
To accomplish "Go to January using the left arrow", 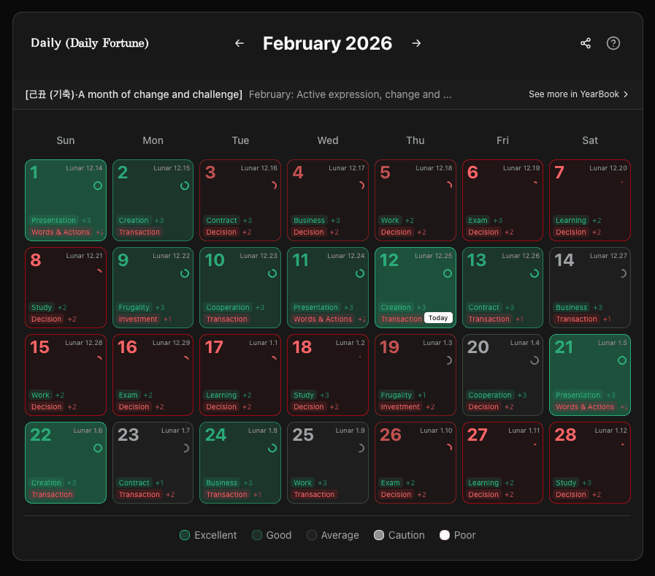I will pyautogui.click(x=239, y=43).
